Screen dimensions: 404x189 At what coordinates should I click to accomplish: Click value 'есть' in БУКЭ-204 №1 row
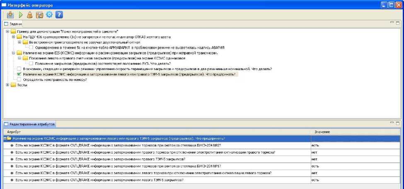pos(315,166)
